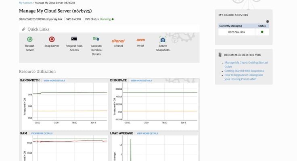Select the Stop Server label
Screen dimensions: 297x161
tap(52, 46)
